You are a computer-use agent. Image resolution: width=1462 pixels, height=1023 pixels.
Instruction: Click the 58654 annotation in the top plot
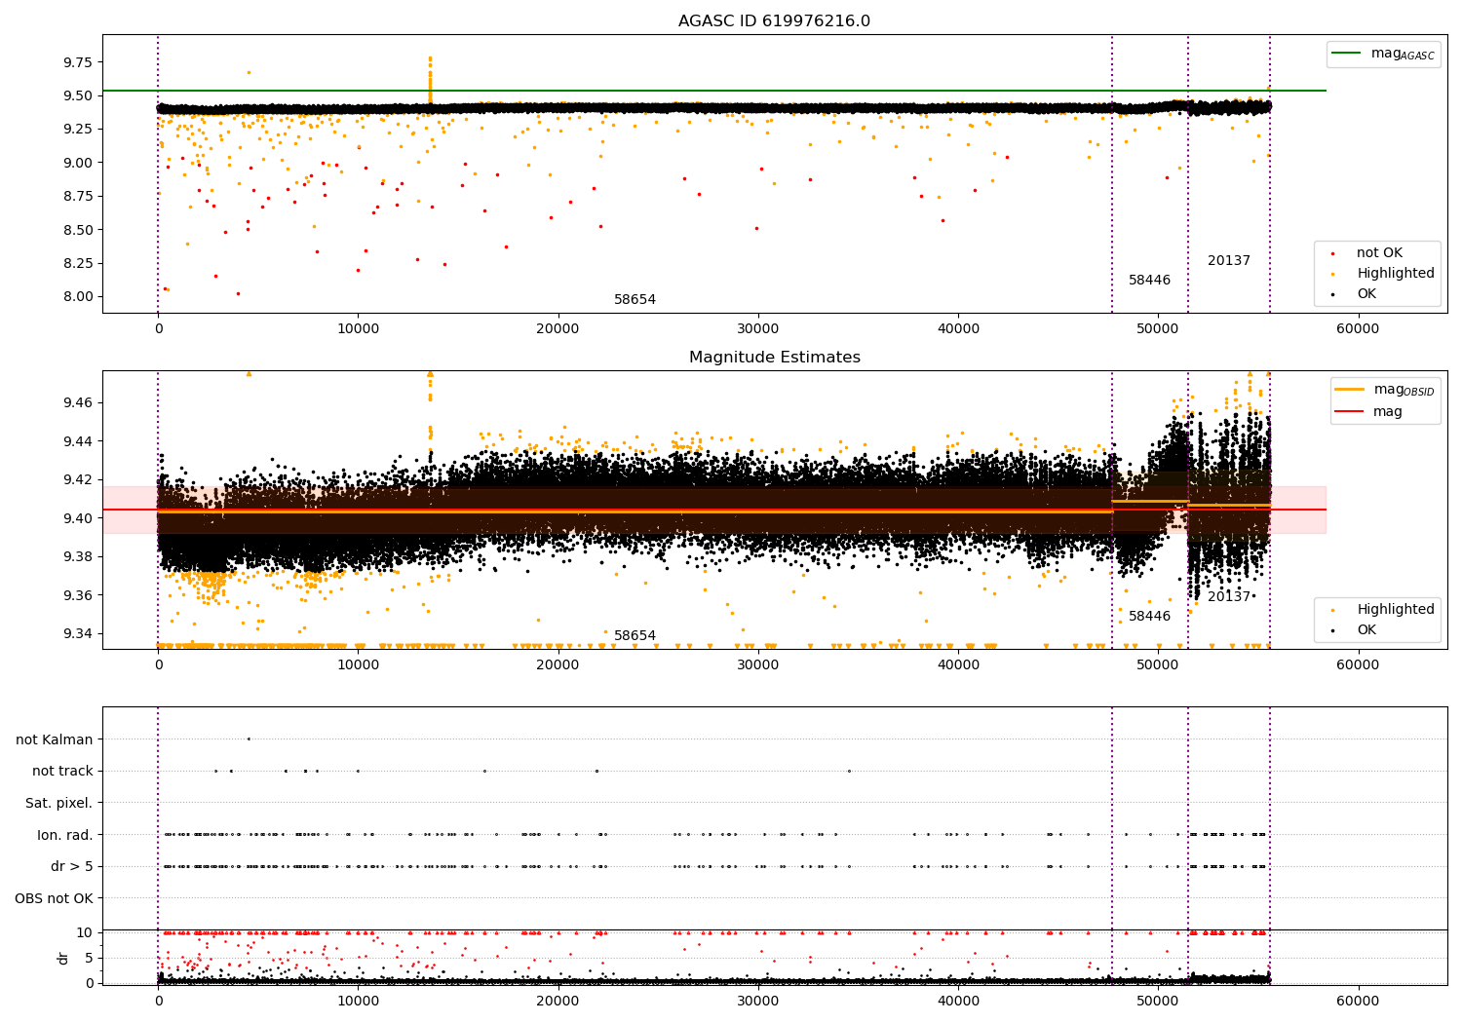(635, 300)
